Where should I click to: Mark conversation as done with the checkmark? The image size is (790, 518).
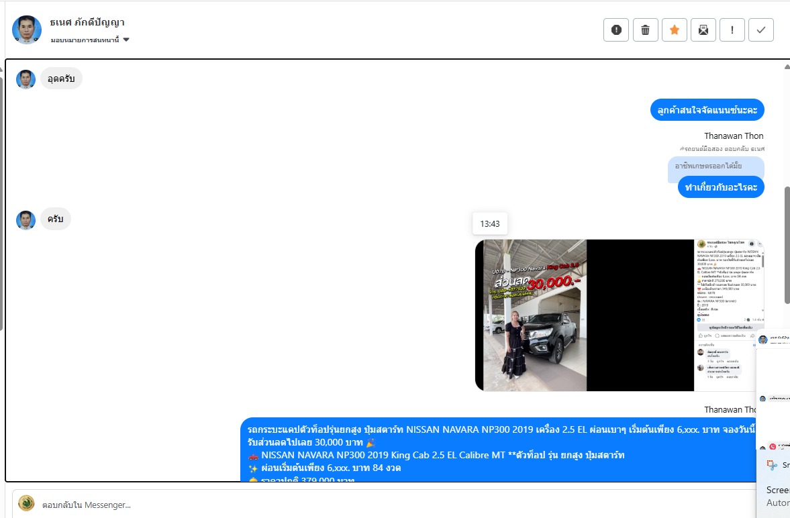[760, 30]
